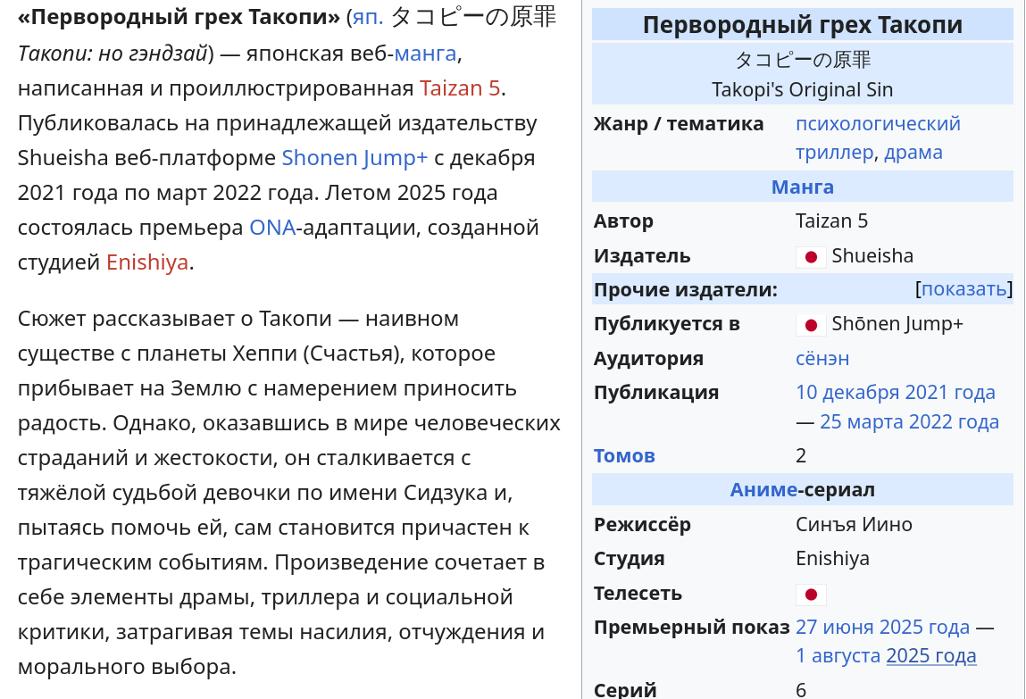Click the «Enishiya» value in the Студия row

(x=832, y=559)
